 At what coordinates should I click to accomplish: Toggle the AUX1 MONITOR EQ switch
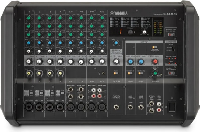[x=130, y=73]
